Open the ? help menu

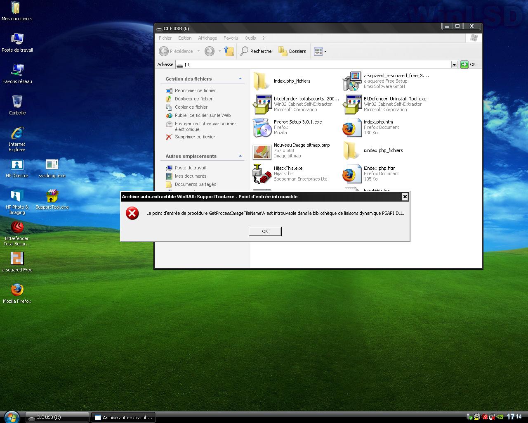click(x=264, y=38)
